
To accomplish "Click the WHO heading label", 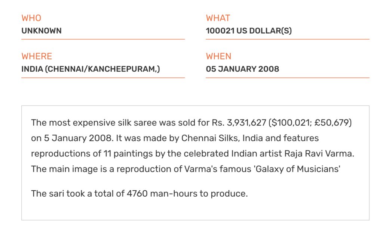I will 31,18.
